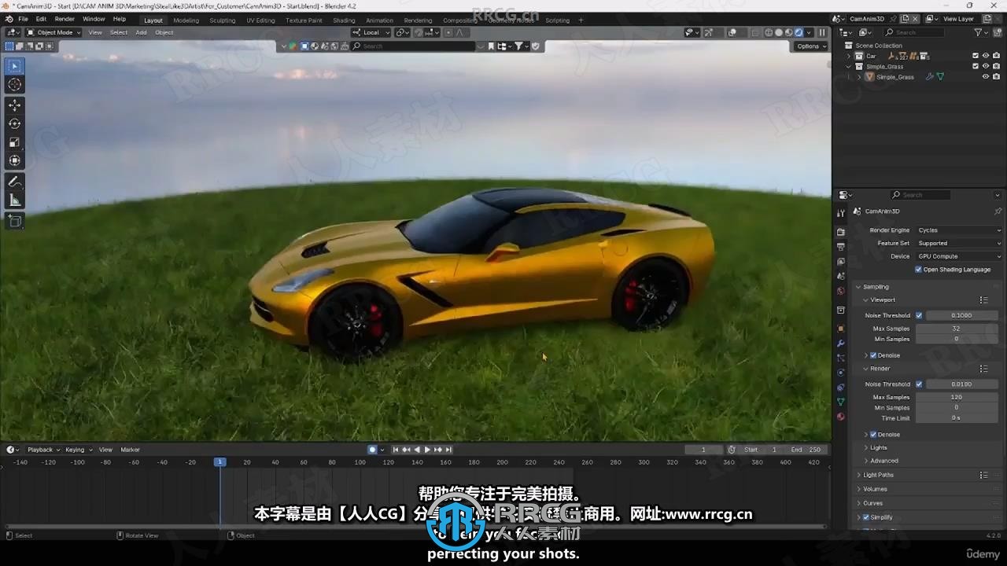Open the File menu

(23, 19)
